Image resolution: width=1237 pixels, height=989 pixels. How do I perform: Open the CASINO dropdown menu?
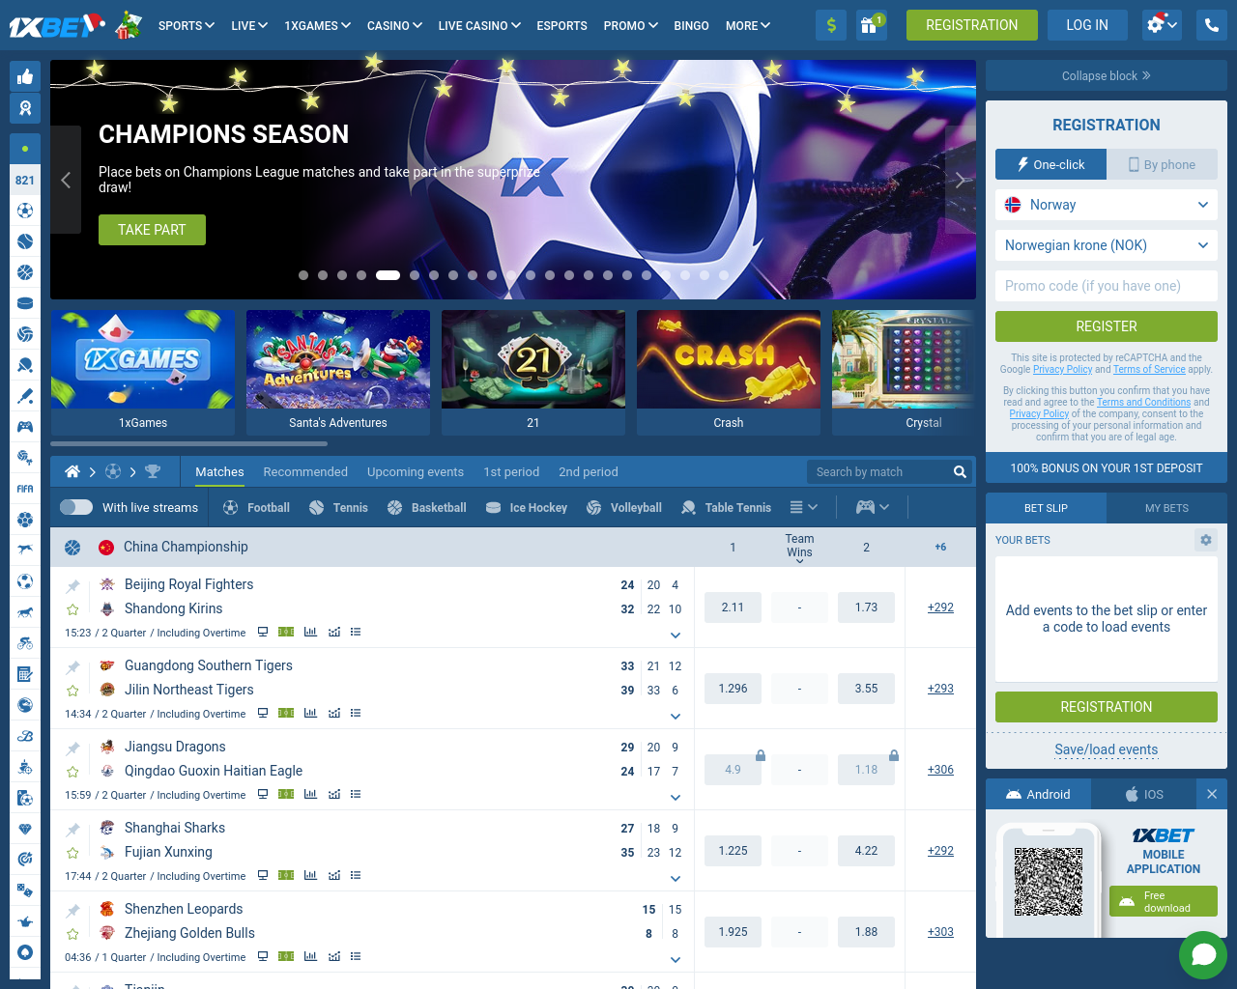click(x=394, y=26)
